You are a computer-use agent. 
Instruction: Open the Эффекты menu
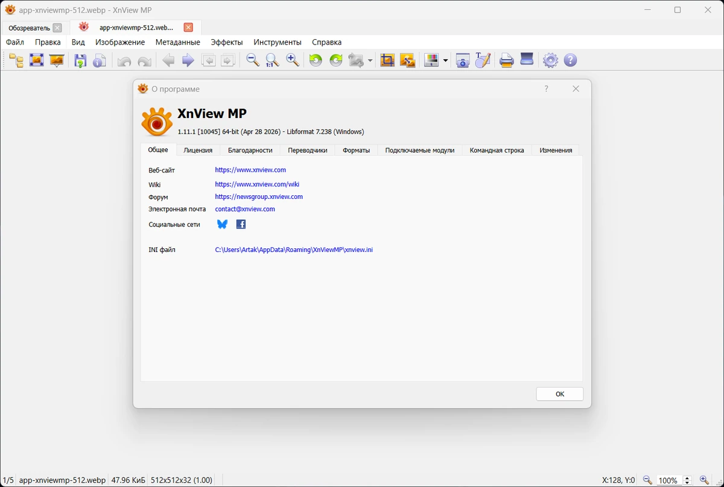[x=227, y=42]
